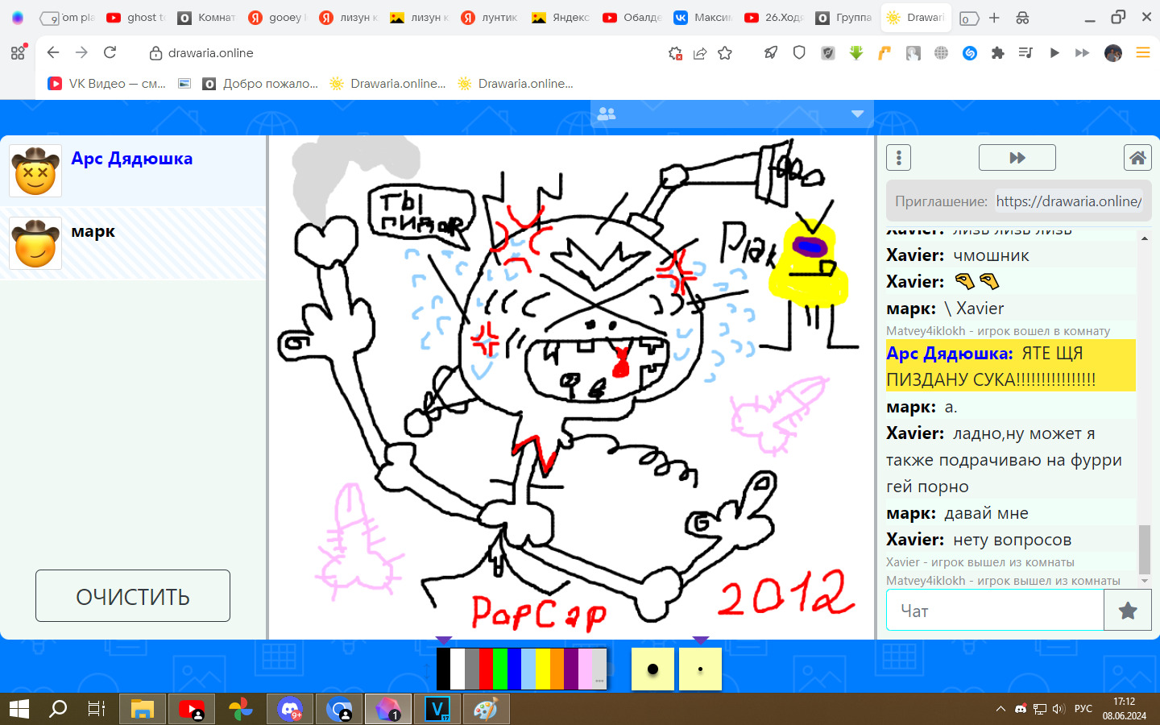Pick the white color swatch
The image size is (1160, 725).
(458, 669)
